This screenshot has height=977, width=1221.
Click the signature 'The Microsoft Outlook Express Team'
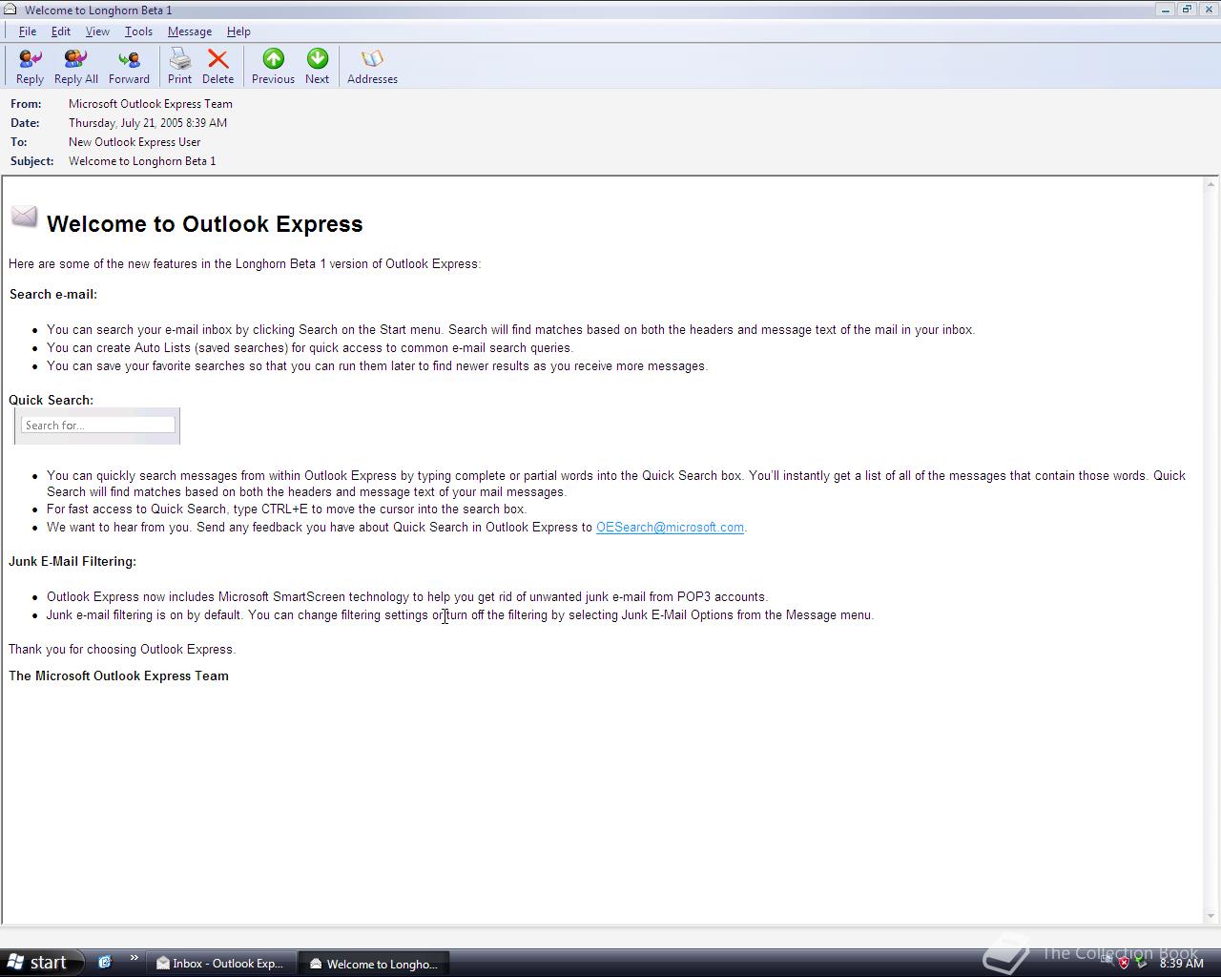(118, 676)
